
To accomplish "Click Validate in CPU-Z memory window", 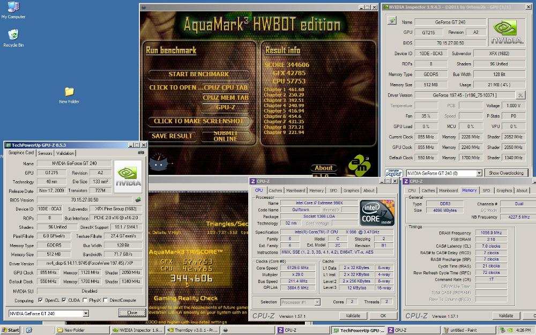I will [506, 316].
